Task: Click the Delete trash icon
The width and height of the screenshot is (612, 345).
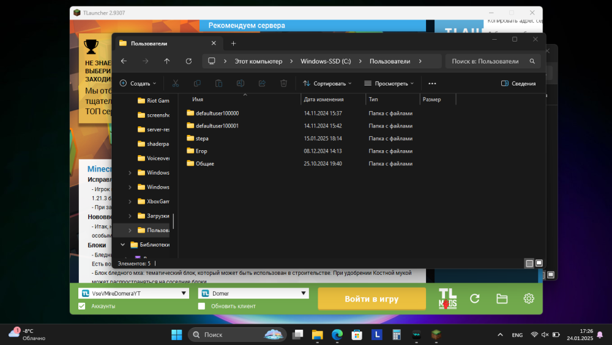Action: (x=284, y=83)
